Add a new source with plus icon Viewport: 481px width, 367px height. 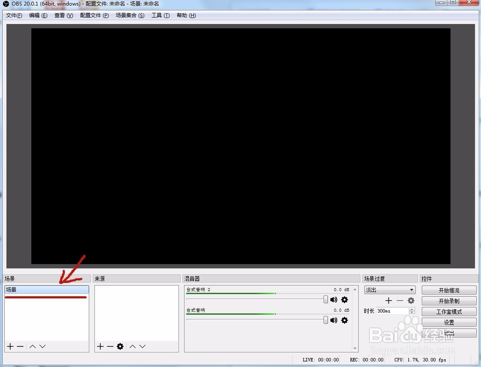(101, 346)
